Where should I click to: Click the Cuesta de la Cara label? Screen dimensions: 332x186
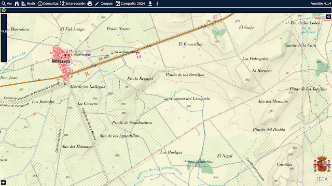(x=300, y=45)
